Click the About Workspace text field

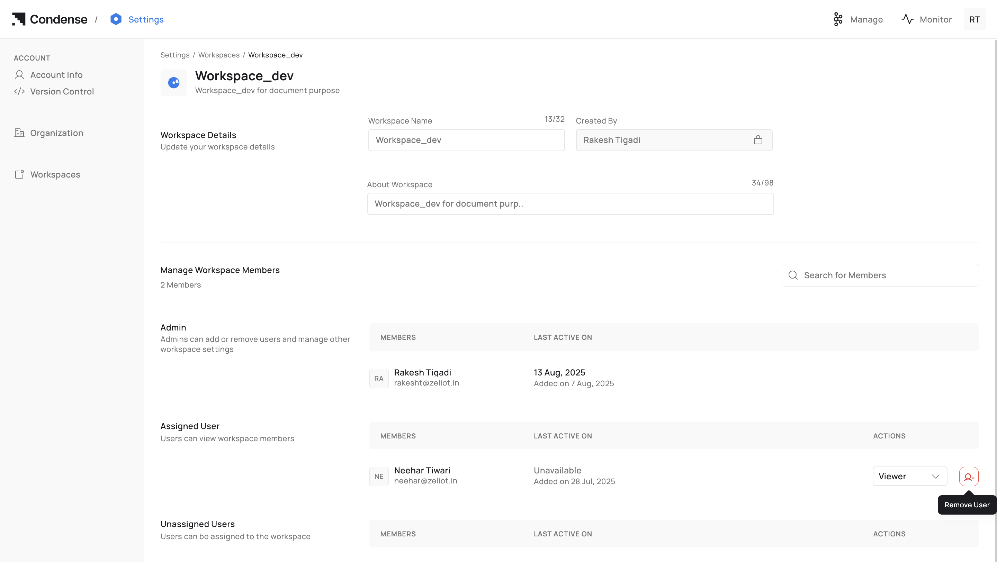coord(570,204)
